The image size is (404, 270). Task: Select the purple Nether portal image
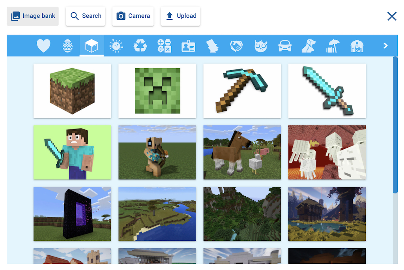point(73,214)
